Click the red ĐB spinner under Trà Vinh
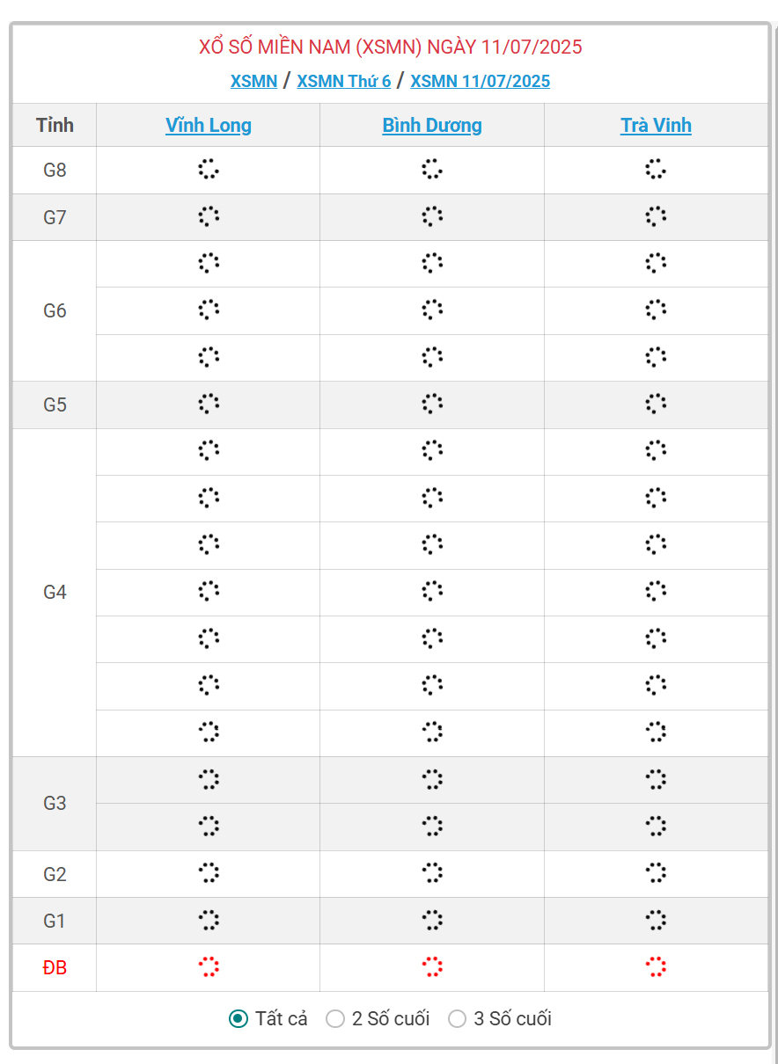Image resolution: width=778 pixels, height=1064 pixels. (656, 967)
